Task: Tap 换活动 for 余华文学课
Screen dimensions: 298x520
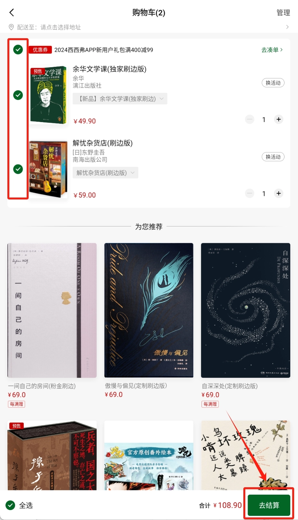Action: pyautogui.click(x=273, y=83)
